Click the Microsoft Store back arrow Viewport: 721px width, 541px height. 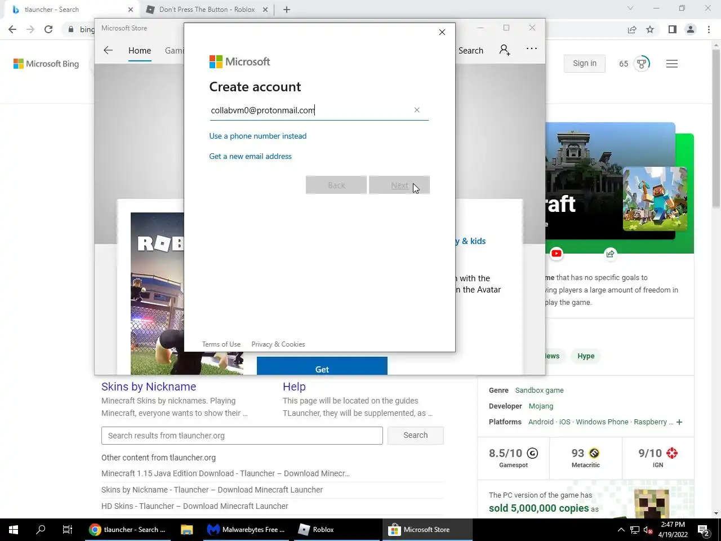pos(108,50)
